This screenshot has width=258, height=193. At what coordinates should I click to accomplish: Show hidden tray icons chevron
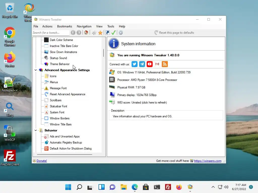coord(213,187)
